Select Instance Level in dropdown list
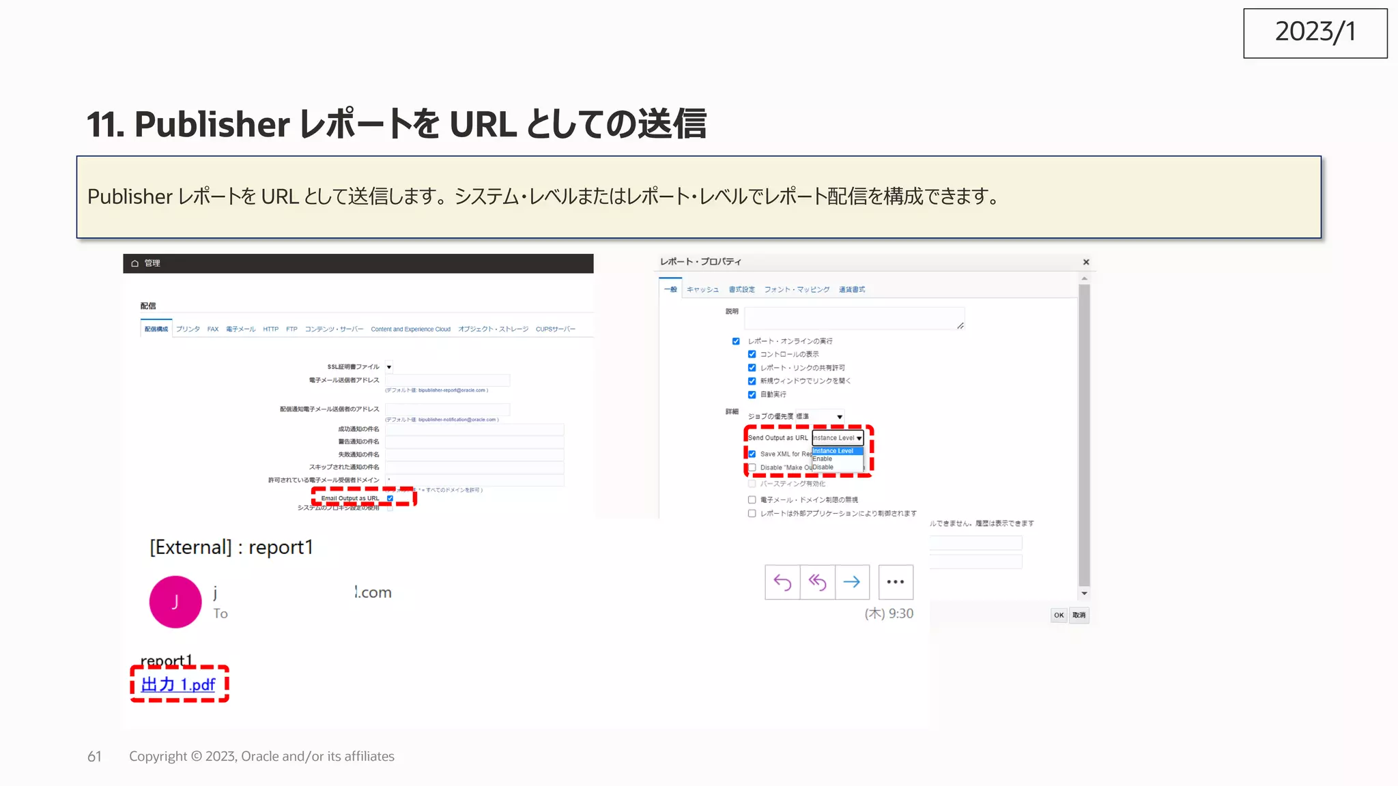1398x786 pixels. point(838,451)
